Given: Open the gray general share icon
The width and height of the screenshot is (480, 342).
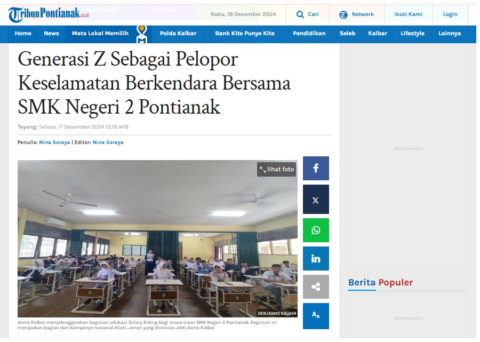Looking at the screenshot, I should 316,287.
